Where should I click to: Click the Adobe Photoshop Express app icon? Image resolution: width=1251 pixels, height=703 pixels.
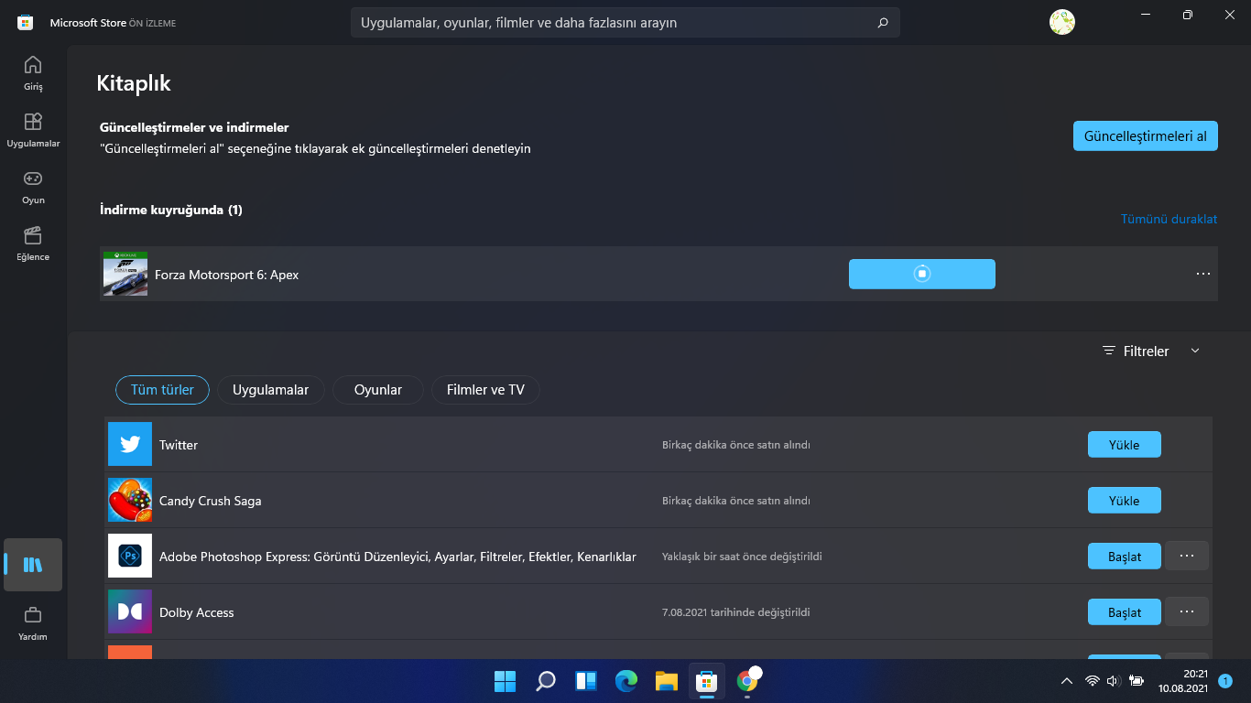click(130, 557)
